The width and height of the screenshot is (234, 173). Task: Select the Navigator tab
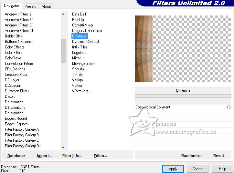click(x=11, y=6)
